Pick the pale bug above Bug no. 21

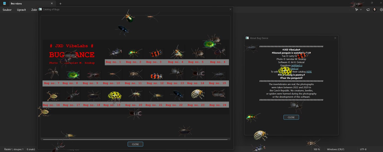(156, 96)
